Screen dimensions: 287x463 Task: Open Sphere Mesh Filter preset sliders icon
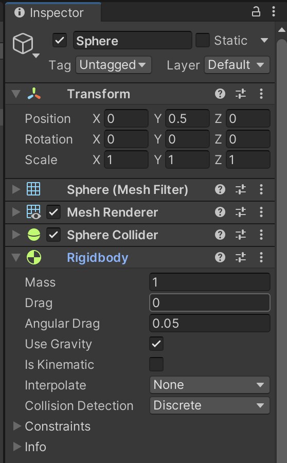tap(241, 189)
